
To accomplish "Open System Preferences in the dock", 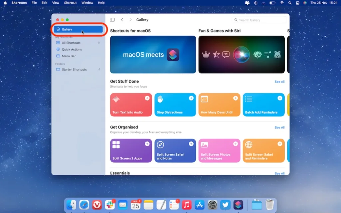I will point(213,205).
